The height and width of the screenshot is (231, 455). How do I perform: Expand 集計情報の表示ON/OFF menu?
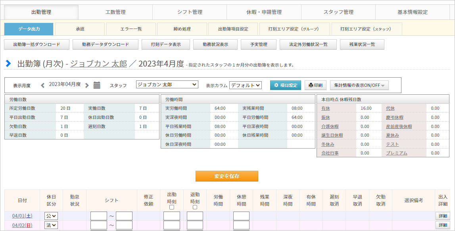(359, 85)
